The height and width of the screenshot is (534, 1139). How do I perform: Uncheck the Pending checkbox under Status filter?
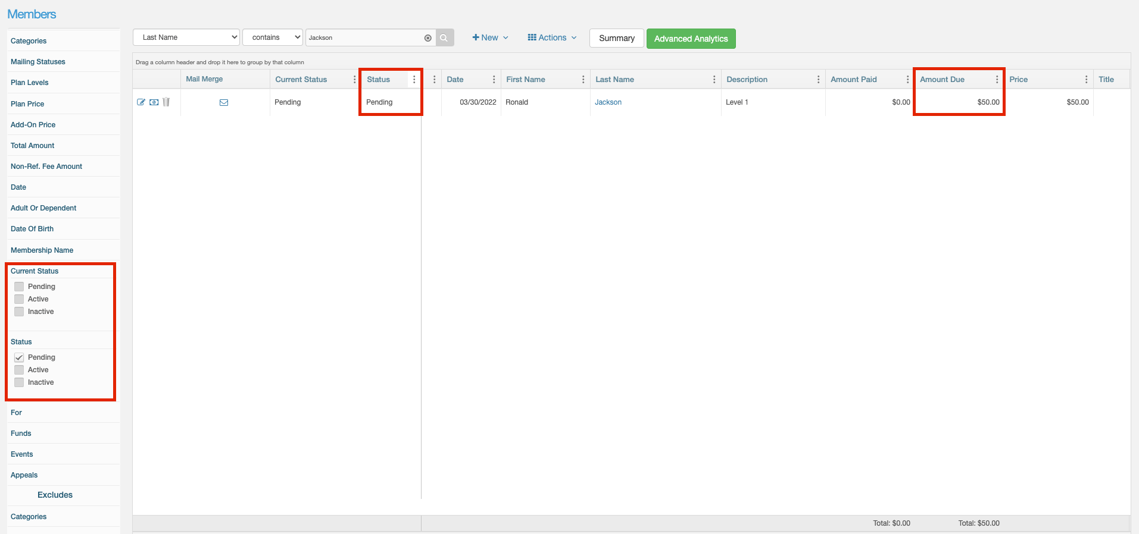(19, 357)
